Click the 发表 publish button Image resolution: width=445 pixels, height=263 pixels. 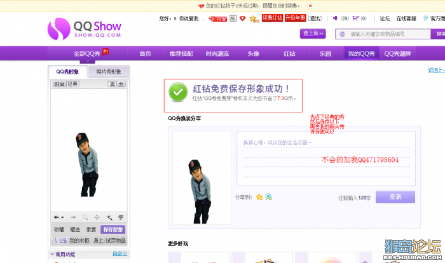(x=395, y=197)
